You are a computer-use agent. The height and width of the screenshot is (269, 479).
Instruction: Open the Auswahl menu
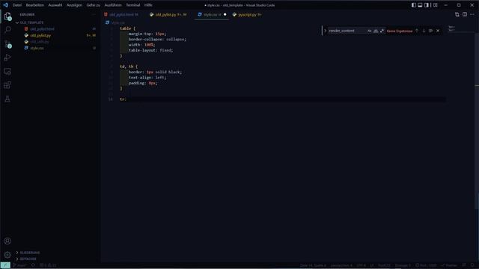(55, 5)
